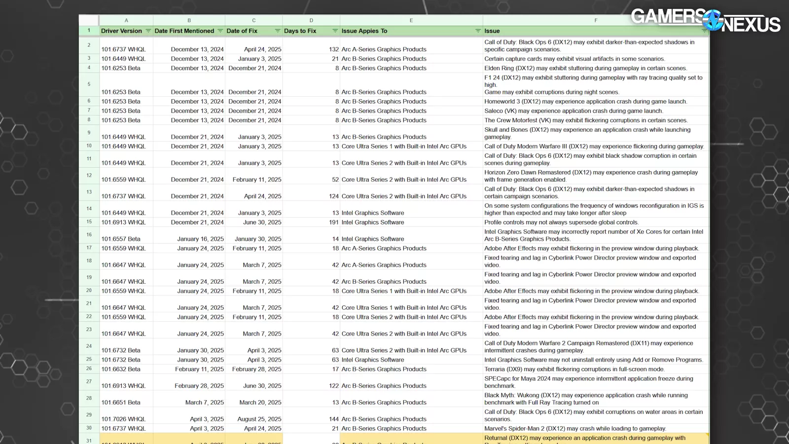Click the Date of Fix filter icon

(277, 31)
